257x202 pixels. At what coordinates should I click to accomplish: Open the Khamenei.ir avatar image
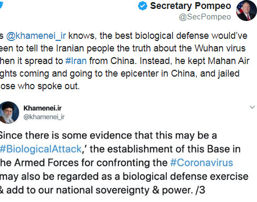[x=9, y=112]
